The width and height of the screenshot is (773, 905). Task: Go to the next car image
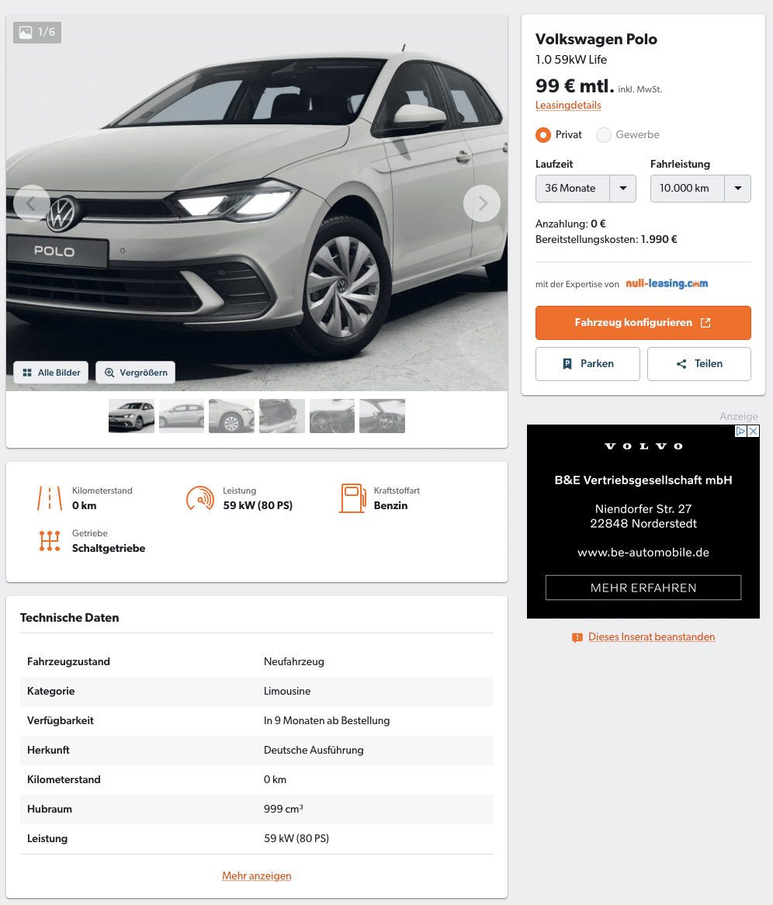coord(482,203)
